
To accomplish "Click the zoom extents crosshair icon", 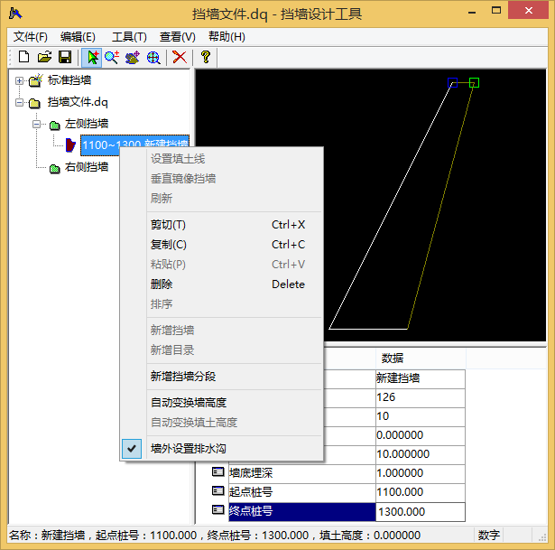I will (x=153, y=58).
